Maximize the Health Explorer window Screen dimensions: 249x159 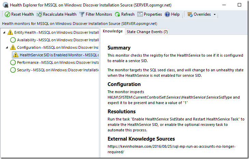(x=239, y=5)
